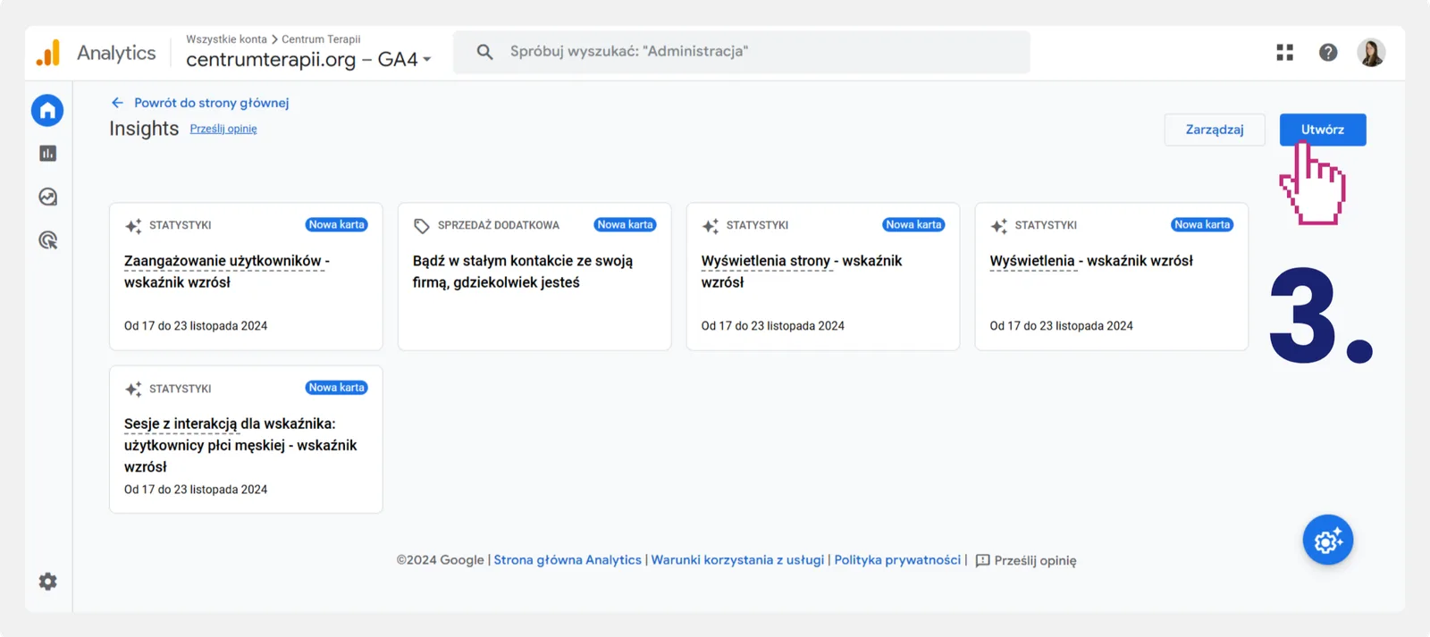Click '©2024 Google' footer text
This screenshot has width=1430, height=637.
coord(441,560)
